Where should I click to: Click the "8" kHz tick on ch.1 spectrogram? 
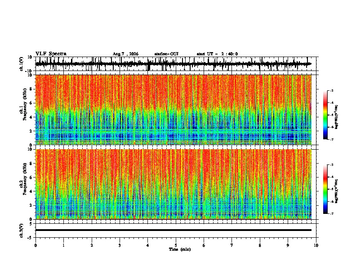pos(31,89)
